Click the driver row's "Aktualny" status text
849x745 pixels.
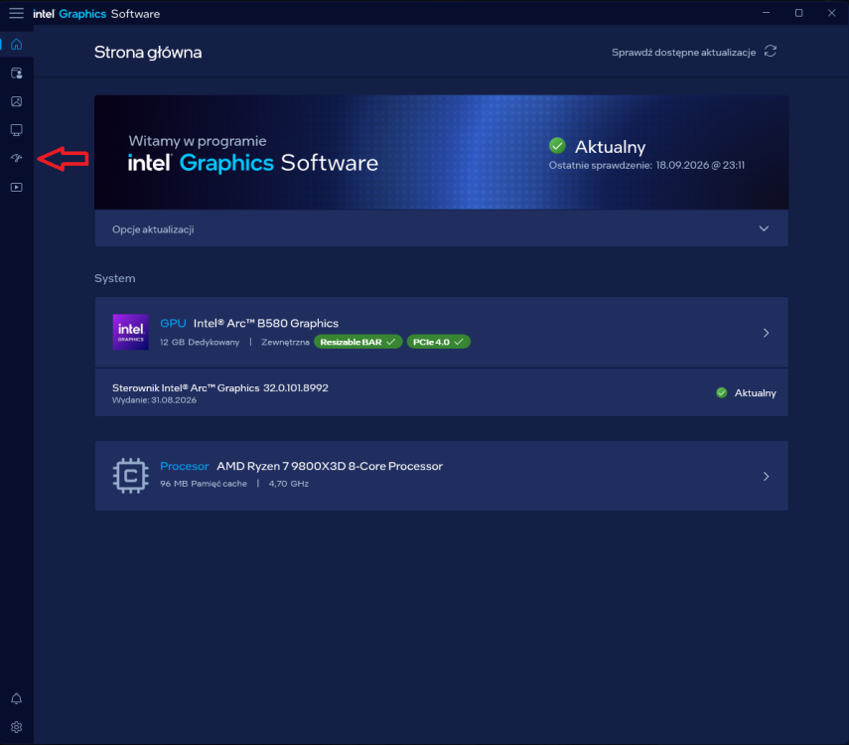(x=756, y=393)
